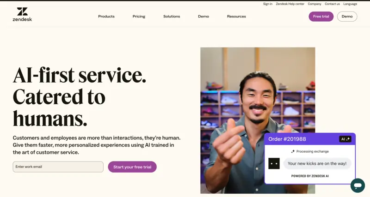Viewport: 370px width, 197px height.
Task: Open the Solutions menu
Action: tap(172, 17)
